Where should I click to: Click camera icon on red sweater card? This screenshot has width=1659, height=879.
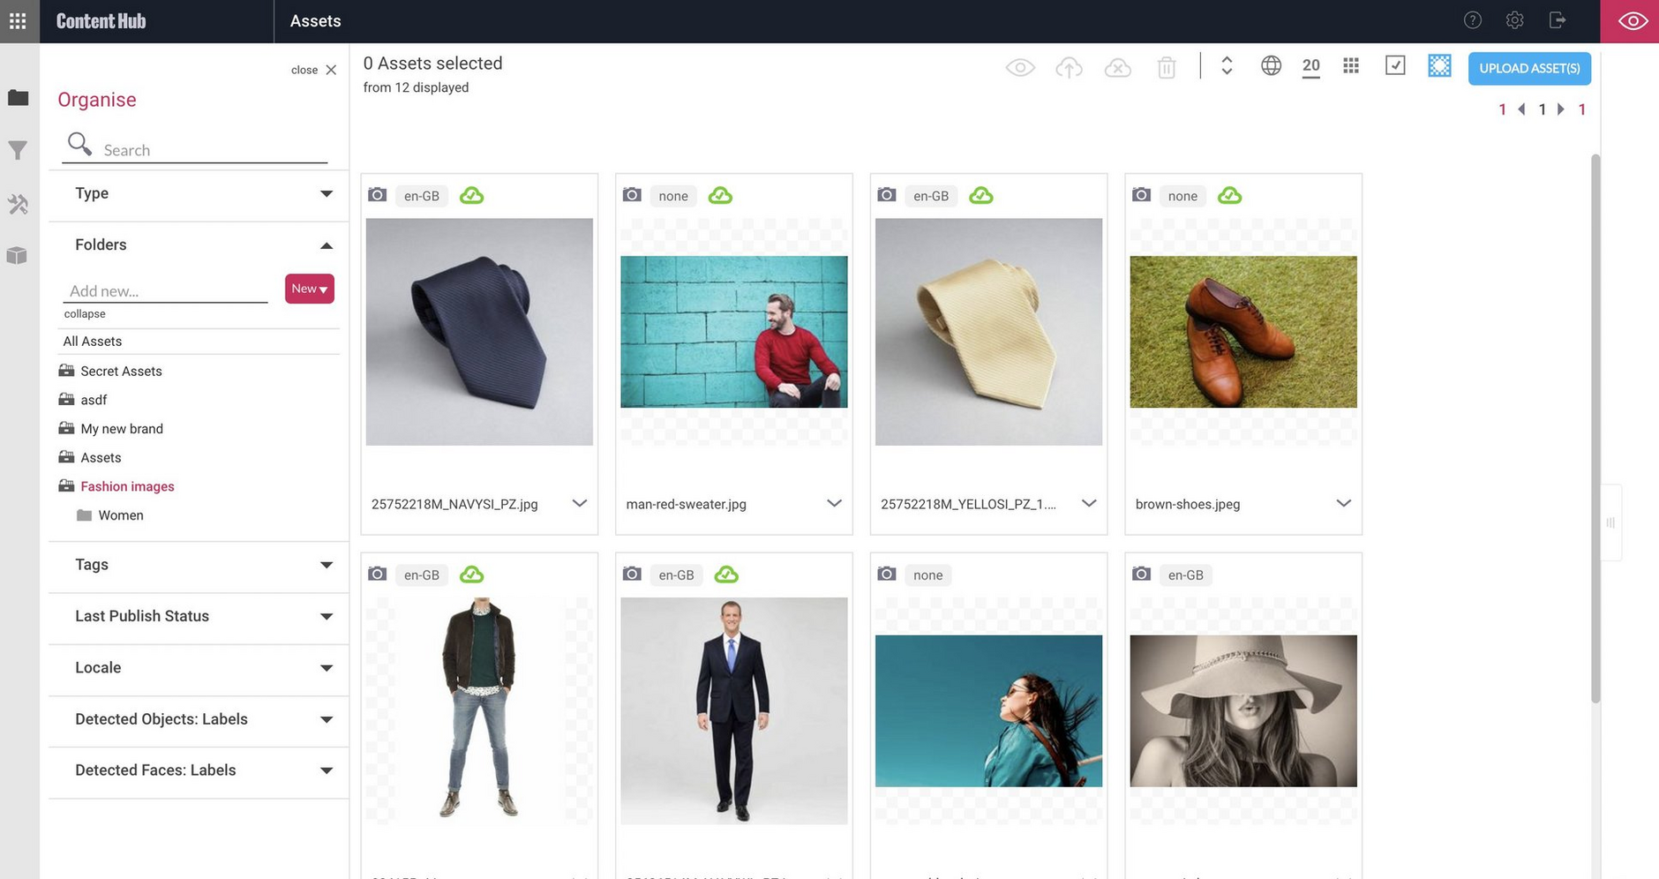coord(632,194)
